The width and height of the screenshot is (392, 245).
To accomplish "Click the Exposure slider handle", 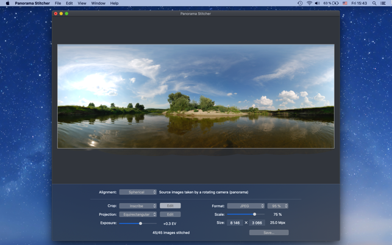I will tap(140, 224).
